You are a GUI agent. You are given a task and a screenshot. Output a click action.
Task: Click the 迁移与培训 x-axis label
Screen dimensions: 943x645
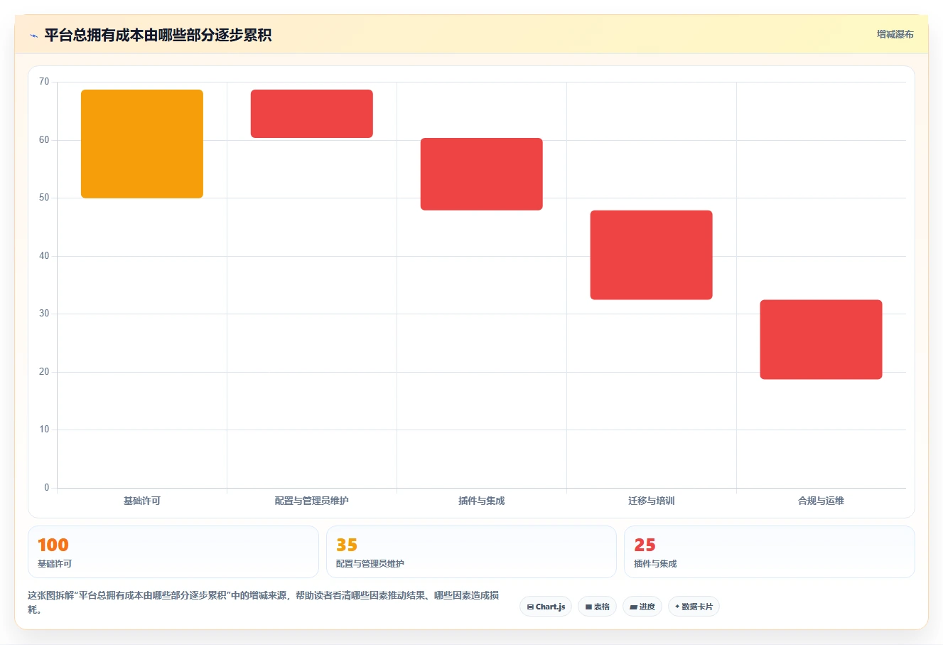pyautogui.click(x=652, y=501)
